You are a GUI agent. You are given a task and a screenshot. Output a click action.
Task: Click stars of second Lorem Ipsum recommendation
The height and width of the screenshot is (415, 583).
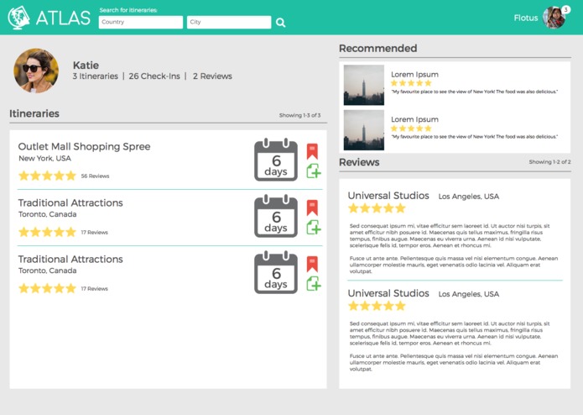point(411,129)
